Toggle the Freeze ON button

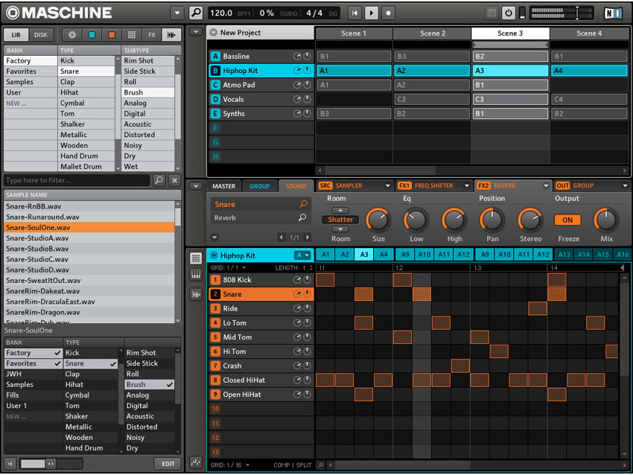point(567,220)
